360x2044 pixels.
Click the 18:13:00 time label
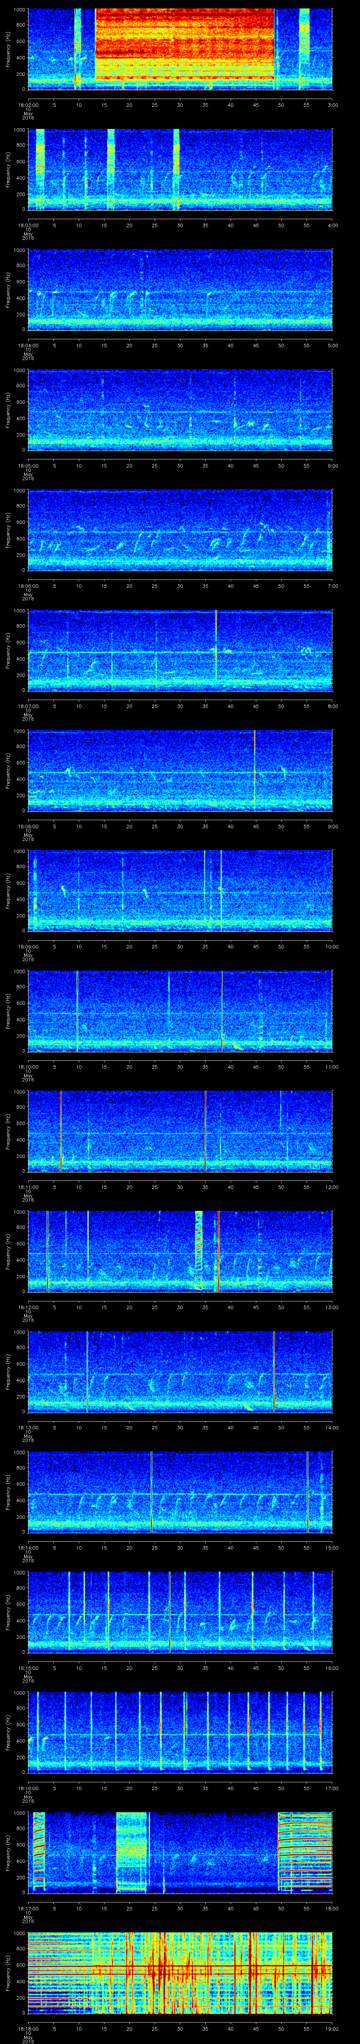28,1427
